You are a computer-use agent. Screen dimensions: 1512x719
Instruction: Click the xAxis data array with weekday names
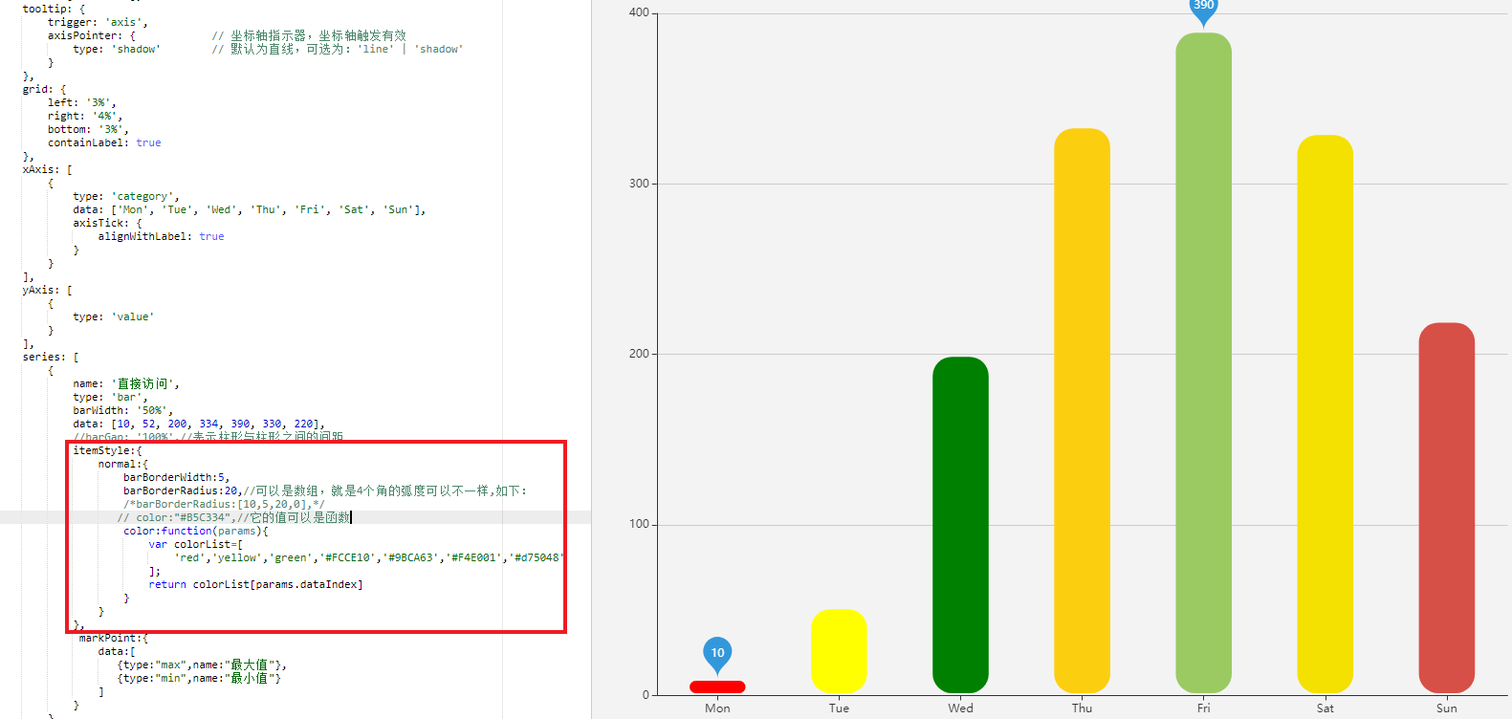tap(250, 209)
